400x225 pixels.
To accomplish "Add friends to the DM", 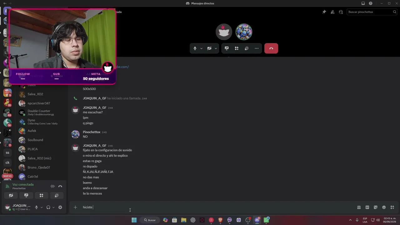I will click(x=332, y=12).
